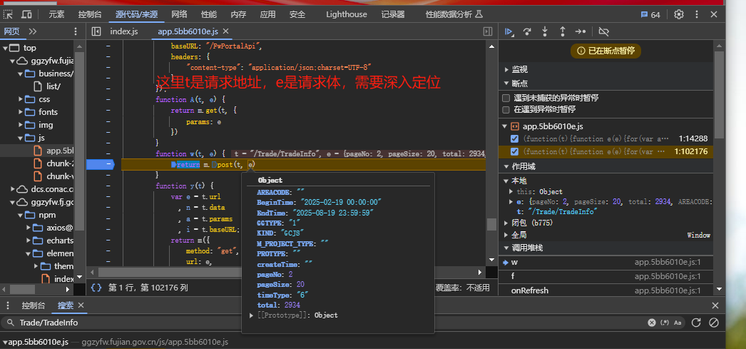Open the 记录器 Recorder tab

point(392,14)
